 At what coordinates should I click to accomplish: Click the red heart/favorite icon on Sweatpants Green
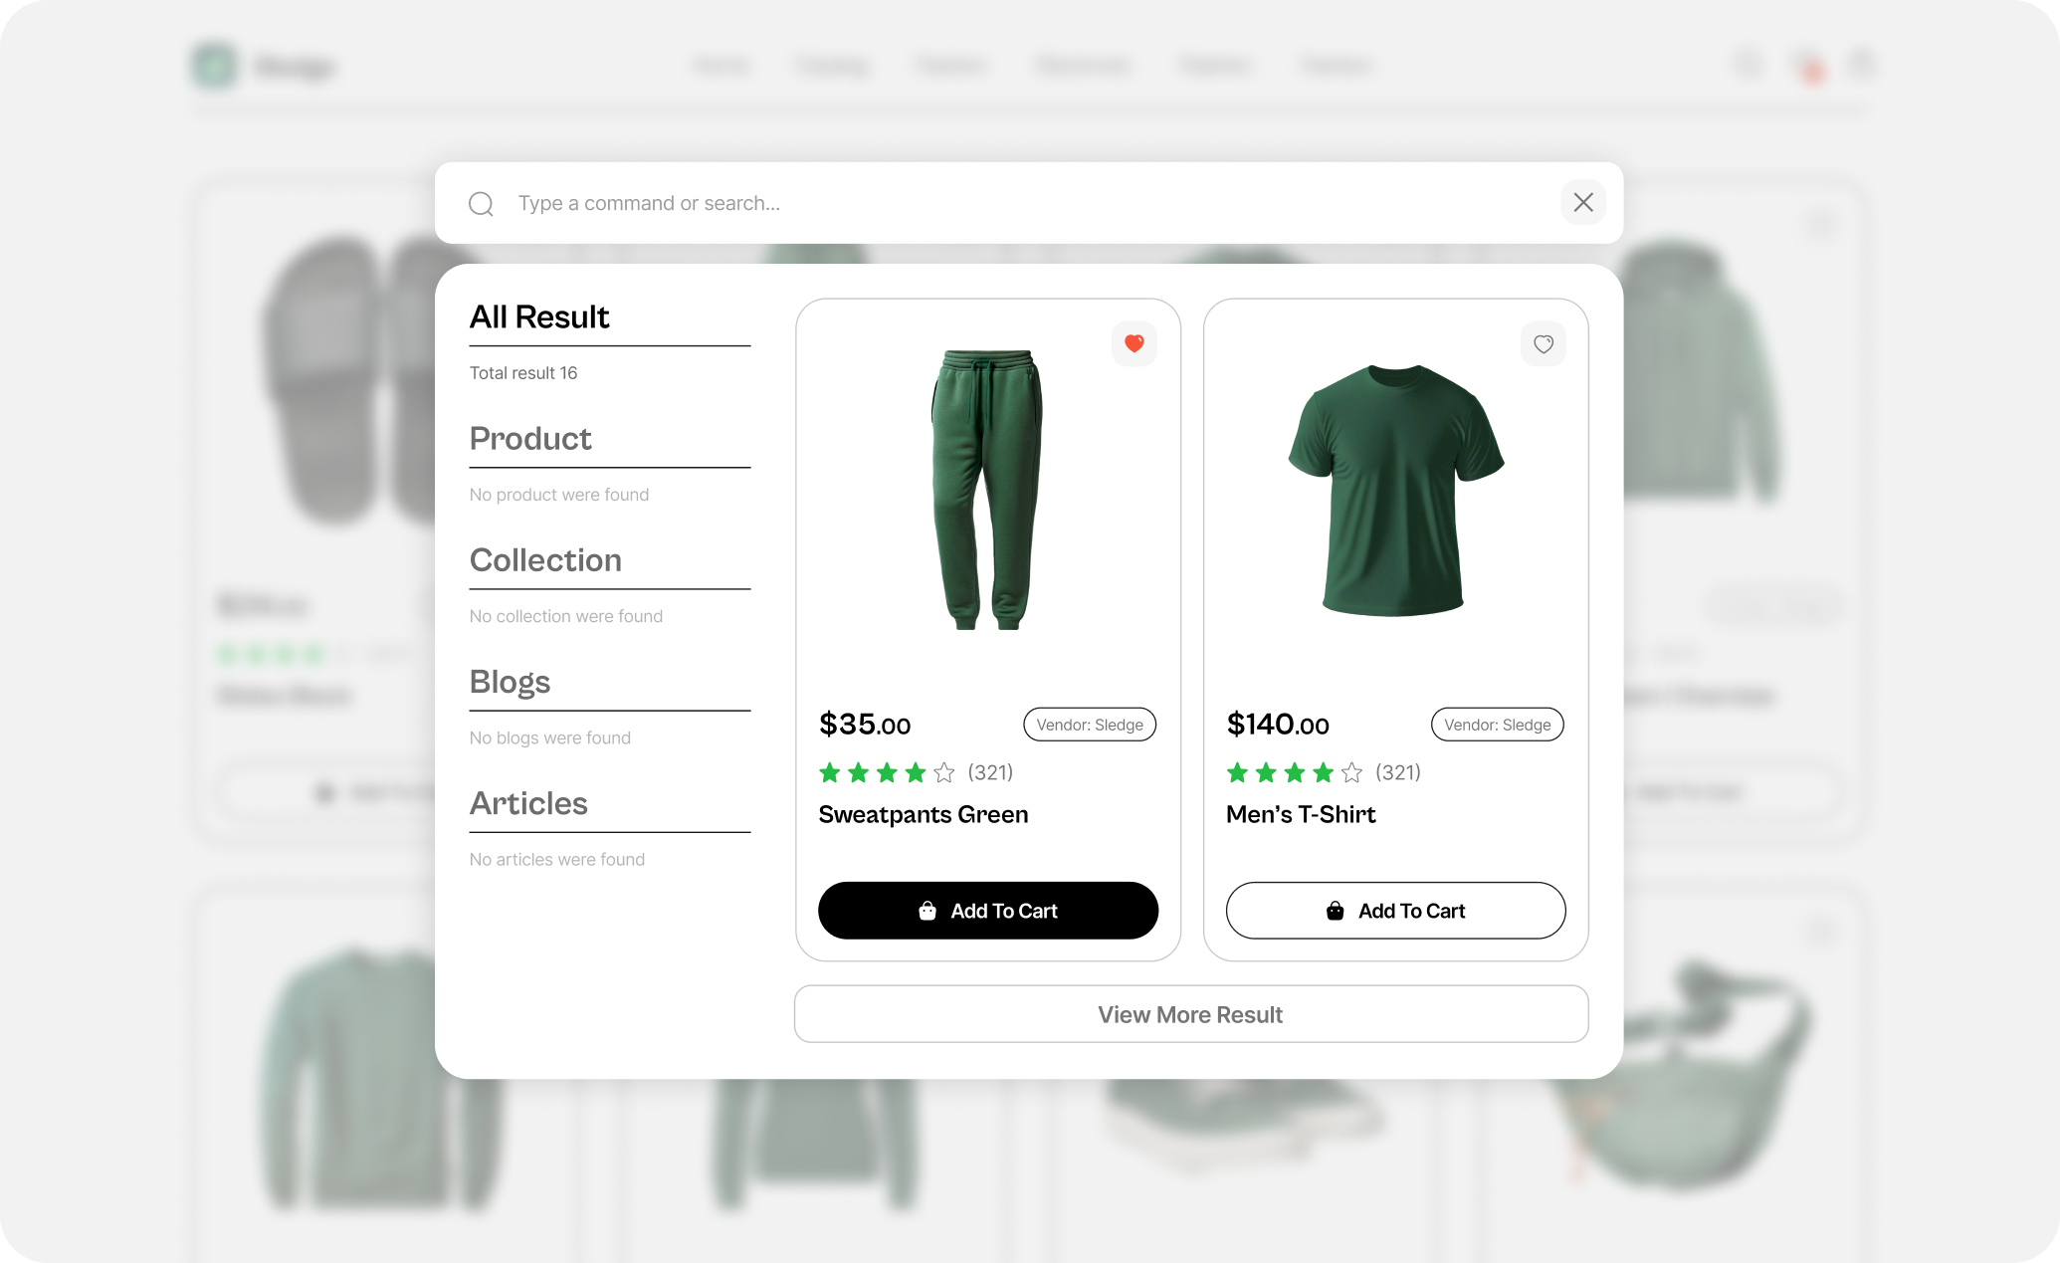click(x=1133, y=343)
